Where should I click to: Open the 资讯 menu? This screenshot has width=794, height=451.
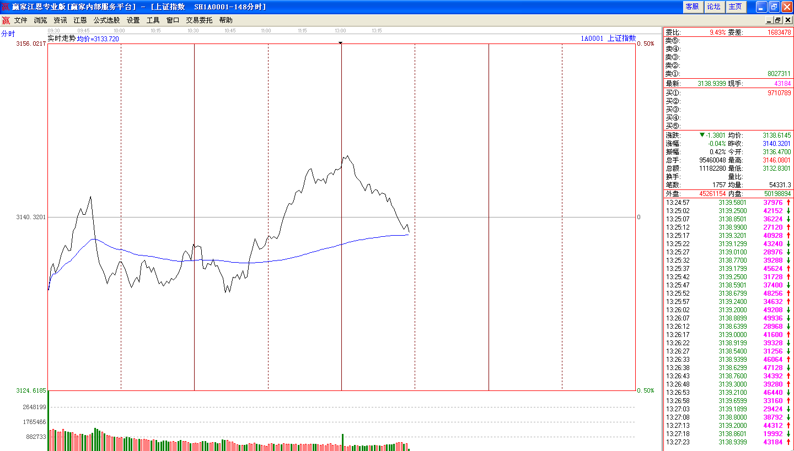(60, 20)
